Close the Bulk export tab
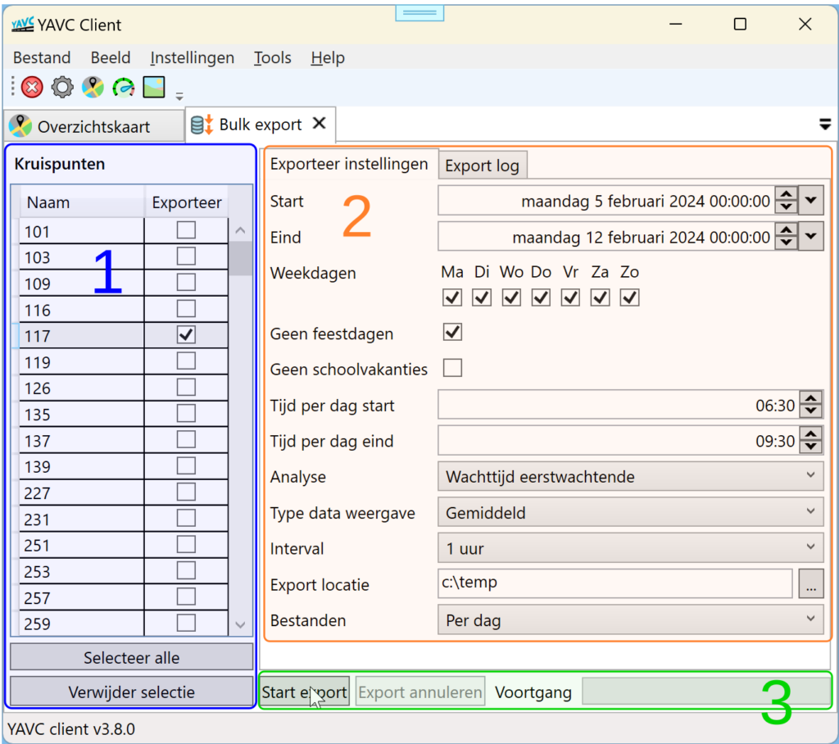 pyautogui.click(x=320, y=124)
